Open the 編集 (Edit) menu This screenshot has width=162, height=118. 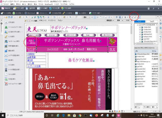click(x=12, y=4)
